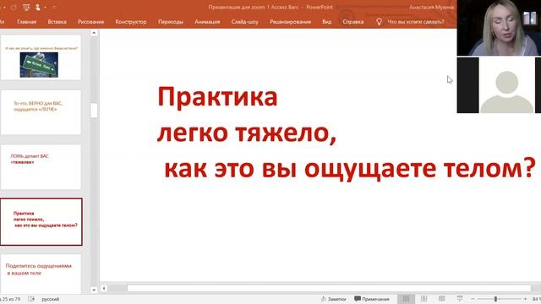
Task: Switch to the Слайд-шоу ribbon tab
Action: tap(244, 22)
